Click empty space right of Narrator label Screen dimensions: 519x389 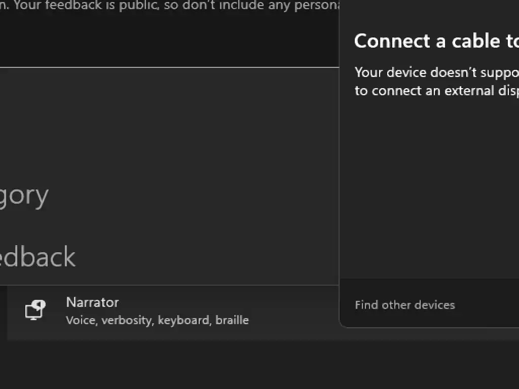click(228, 303)
